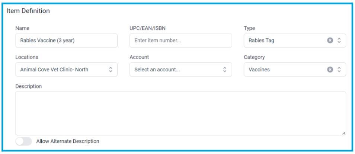
Task: Click the up-down chevron in Category field
Action: click(x=339, y=70)
